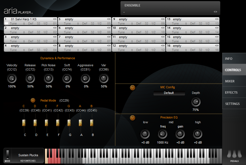The image size is (246, 165).
Task: Switch to the CONTROLS tab
Action: pyautogui.click(x=234, y=70)
